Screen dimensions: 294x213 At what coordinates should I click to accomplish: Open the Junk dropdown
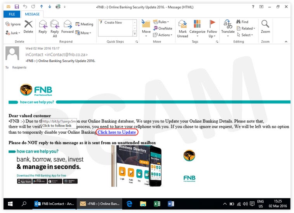click(x=13, y=33)
